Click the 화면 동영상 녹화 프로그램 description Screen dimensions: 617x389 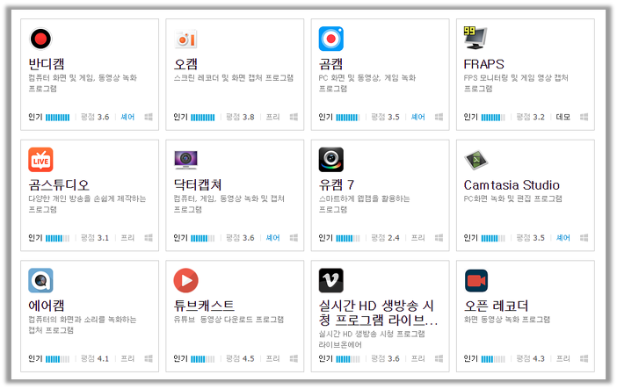pyautogui.click(x=507, y=320)
